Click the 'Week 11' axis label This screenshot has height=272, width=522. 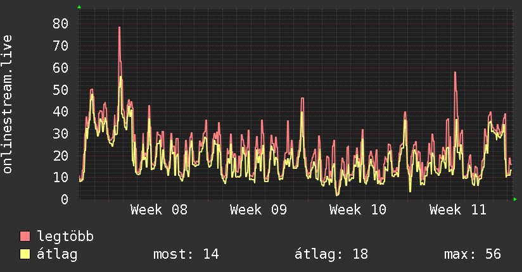coord(458,210)
